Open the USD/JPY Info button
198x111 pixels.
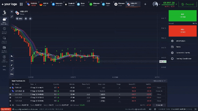point(19,19)
